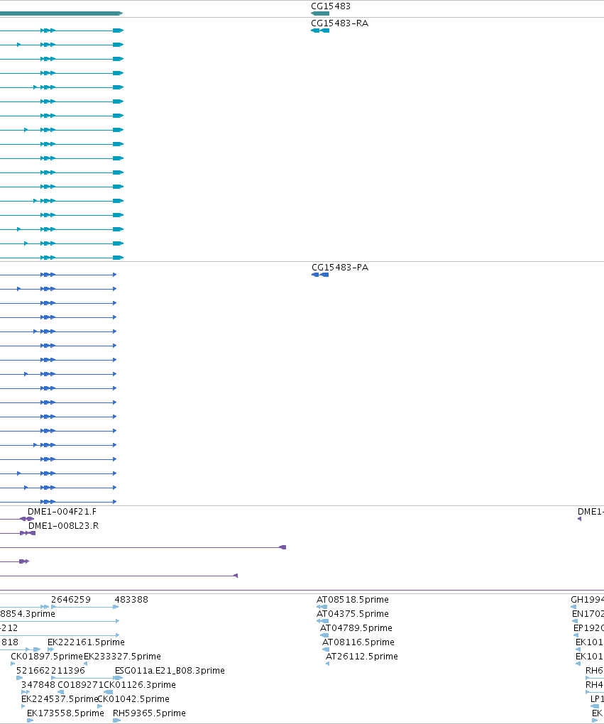
Task: Select the CK01042.5prime label
Action: click(133, 699)
